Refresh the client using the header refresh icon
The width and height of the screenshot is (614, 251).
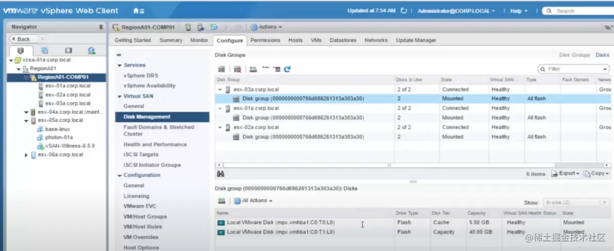[403, 11]
